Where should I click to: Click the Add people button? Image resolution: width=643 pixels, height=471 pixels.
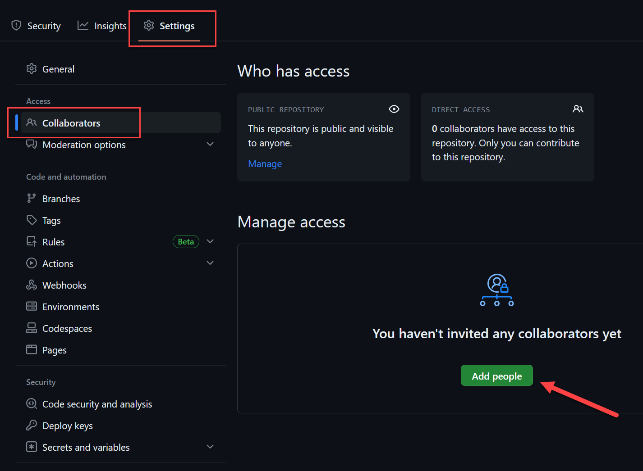[496, 375]
